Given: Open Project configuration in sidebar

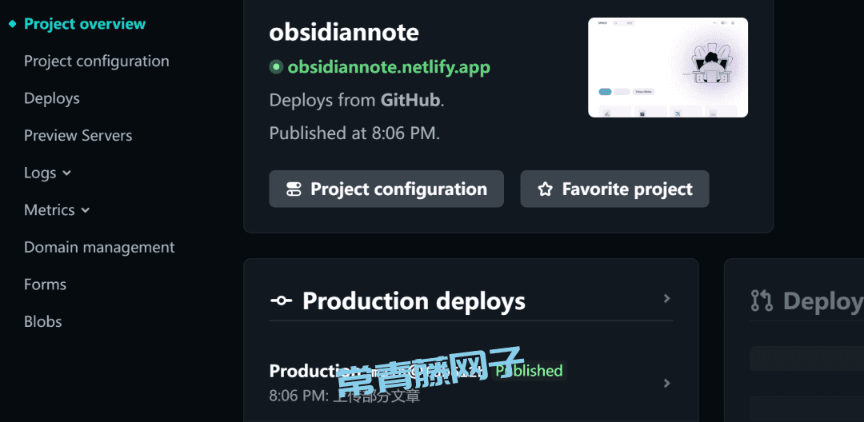Looking at the screenshot, I should pyautogui.click(x=97, y=61).
